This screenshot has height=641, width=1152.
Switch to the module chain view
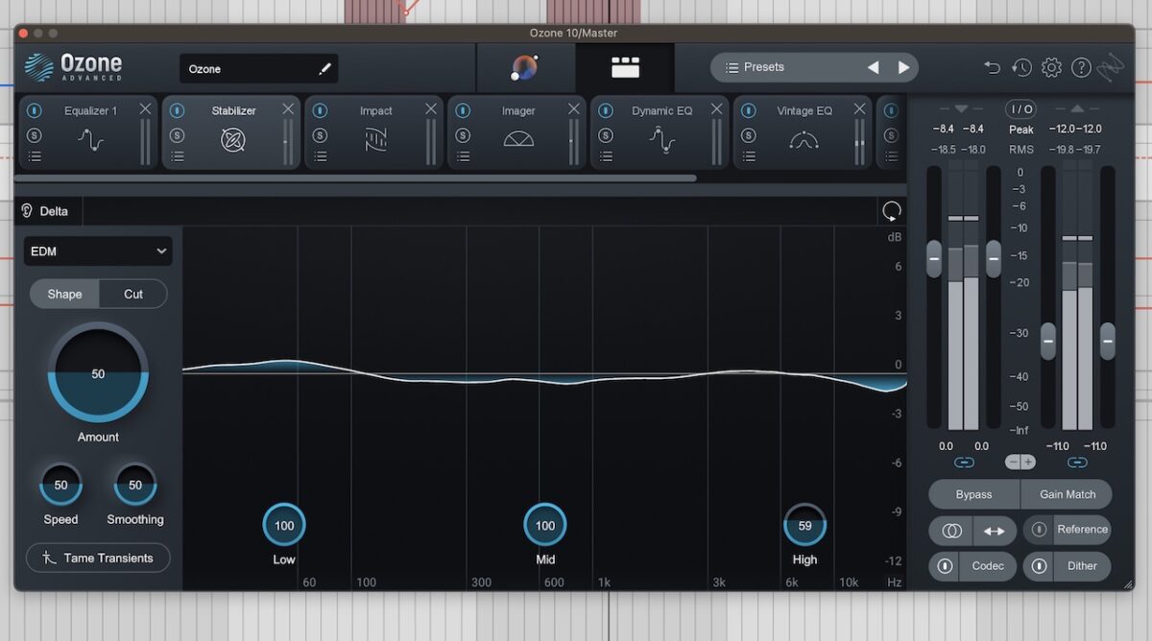625,67
